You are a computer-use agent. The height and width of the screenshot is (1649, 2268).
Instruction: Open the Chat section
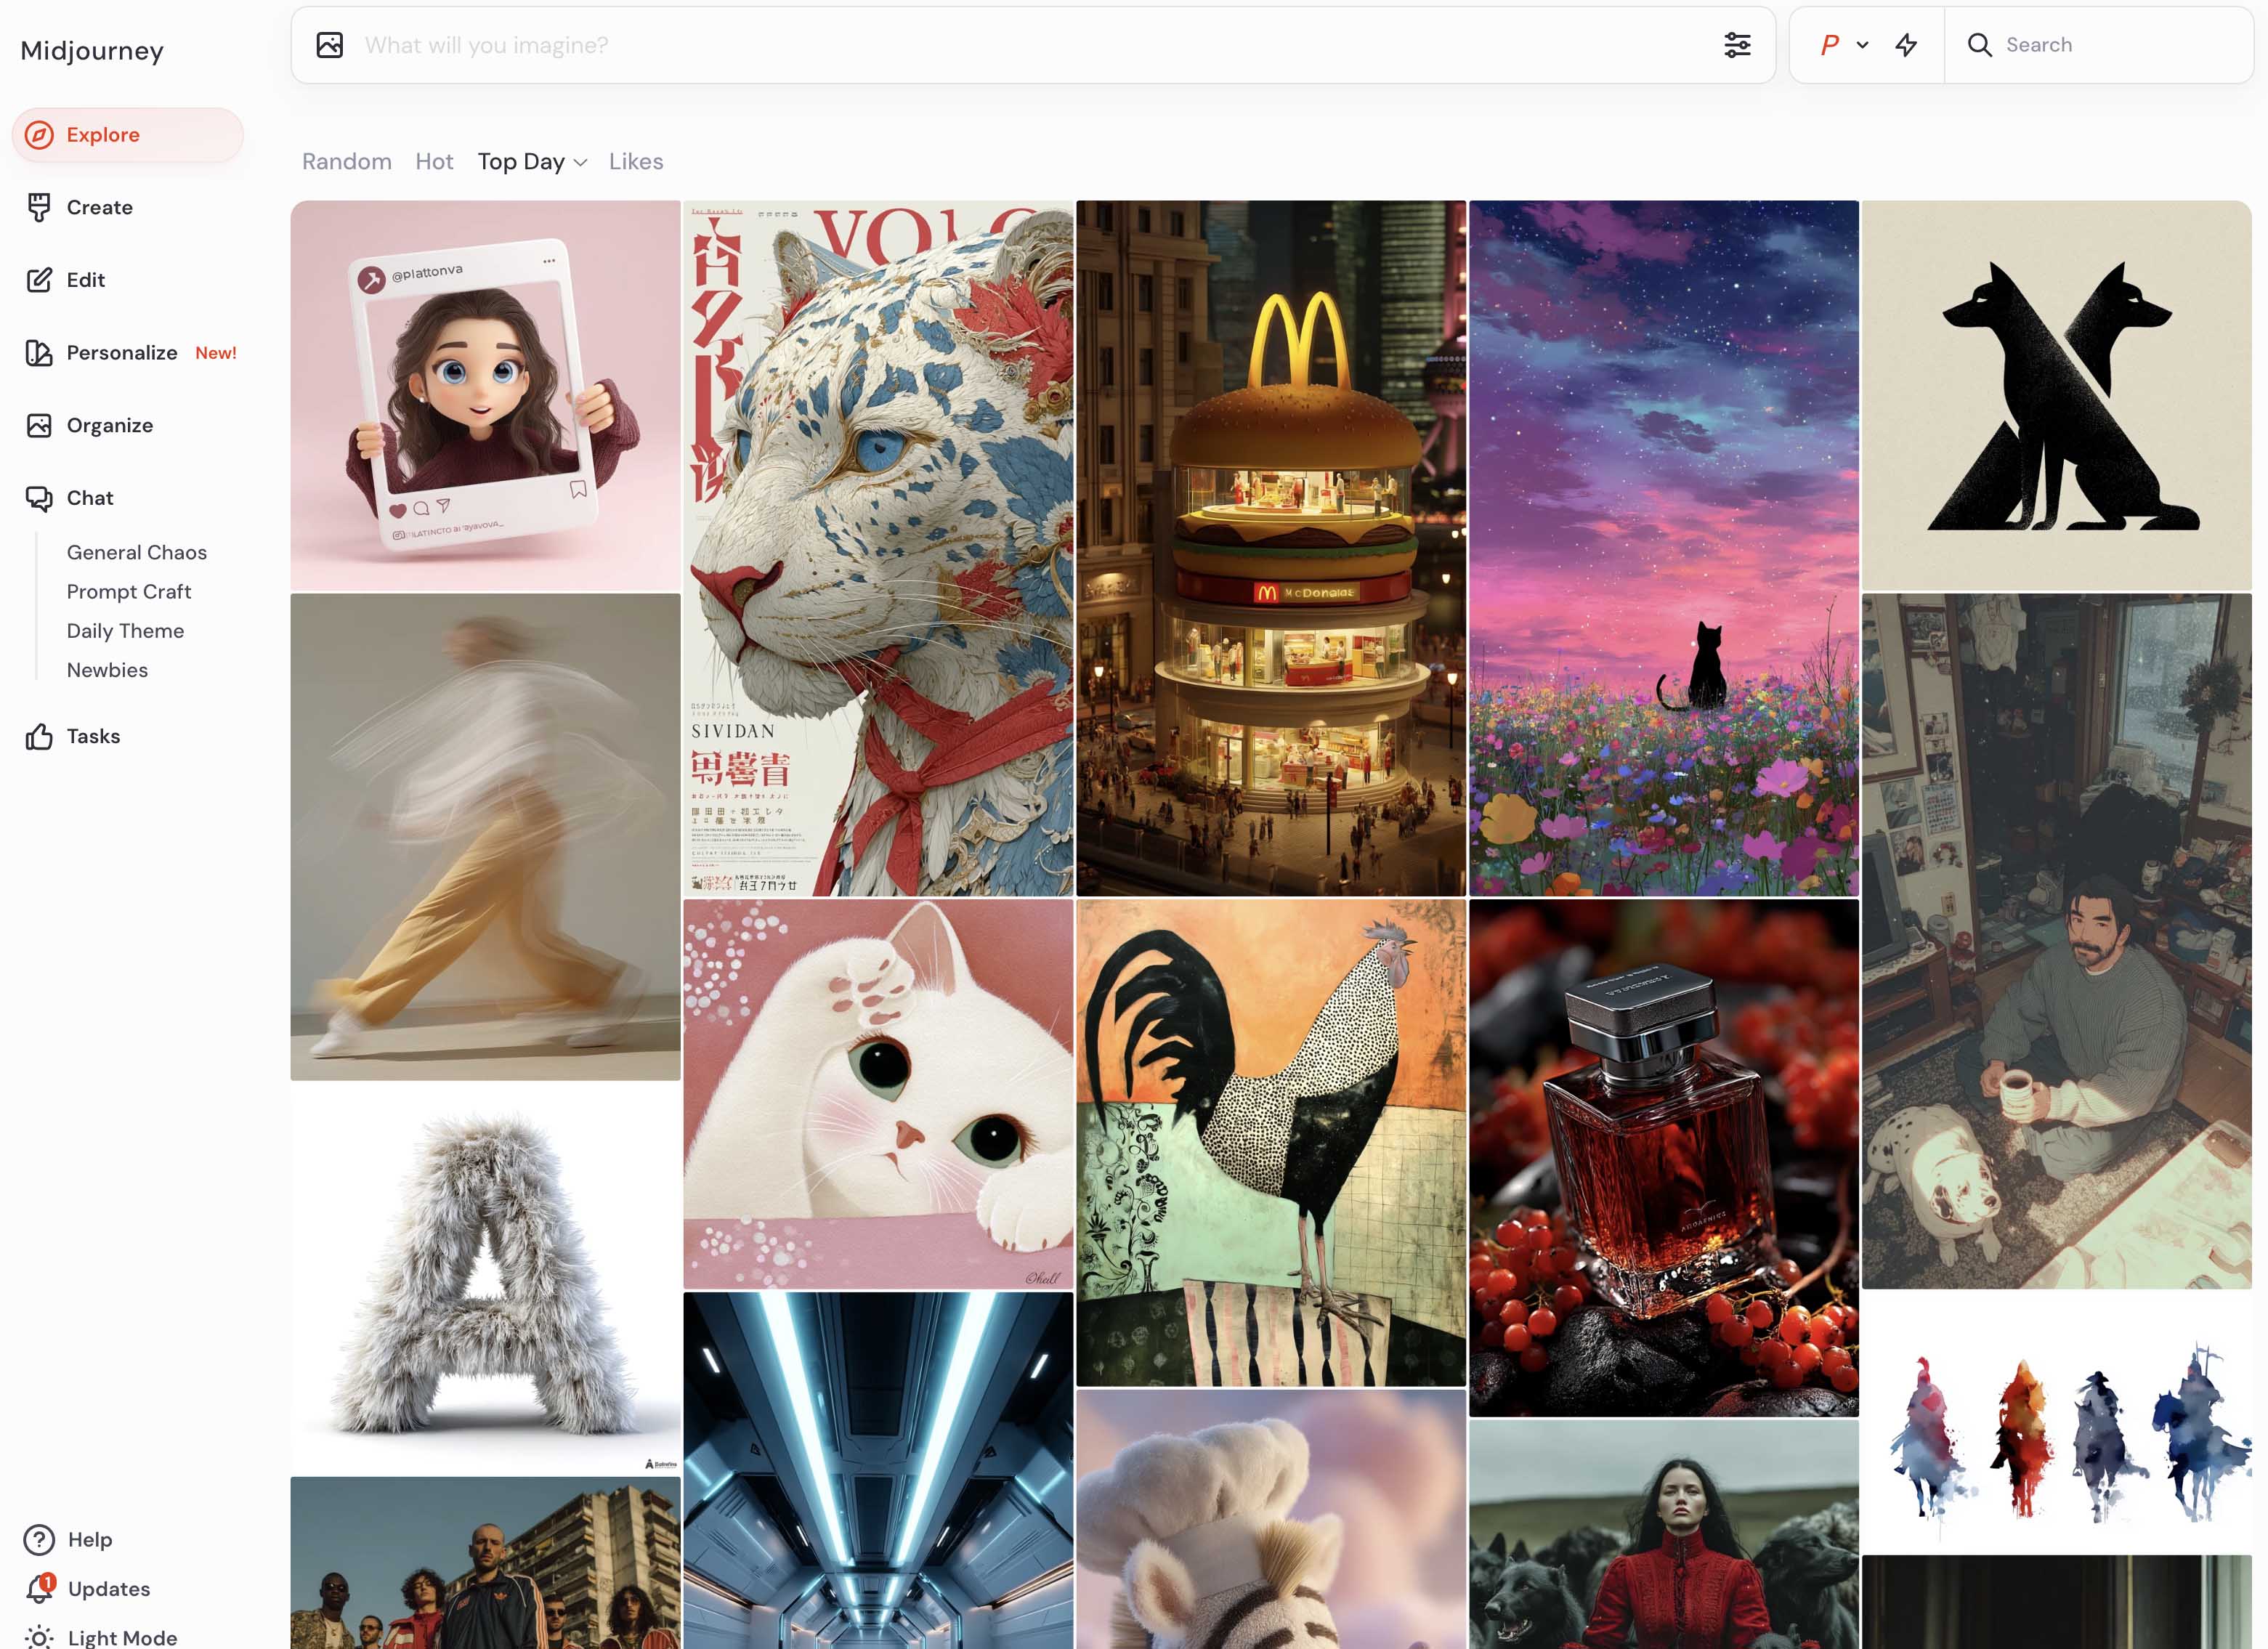(x=90, y=498)
